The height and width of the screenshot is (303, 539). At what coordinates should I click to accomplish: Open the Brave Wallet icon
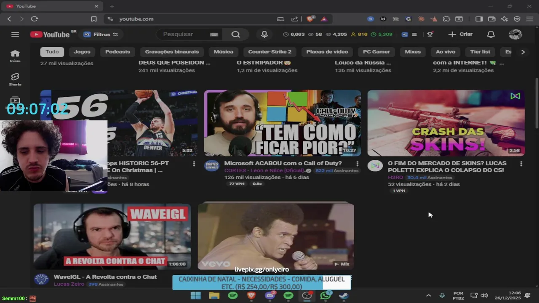(491, 19)
